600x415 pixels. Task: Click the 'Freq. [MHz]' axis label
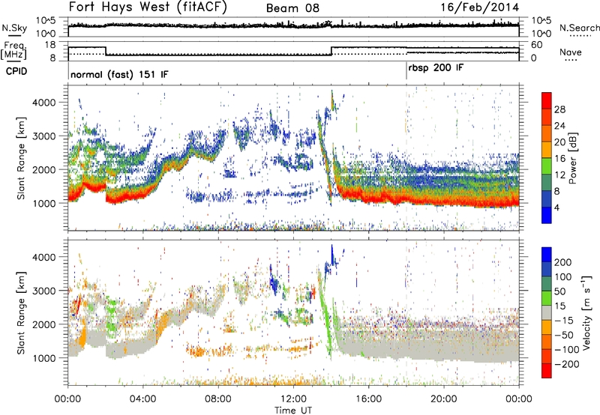[x=15, y=51]
